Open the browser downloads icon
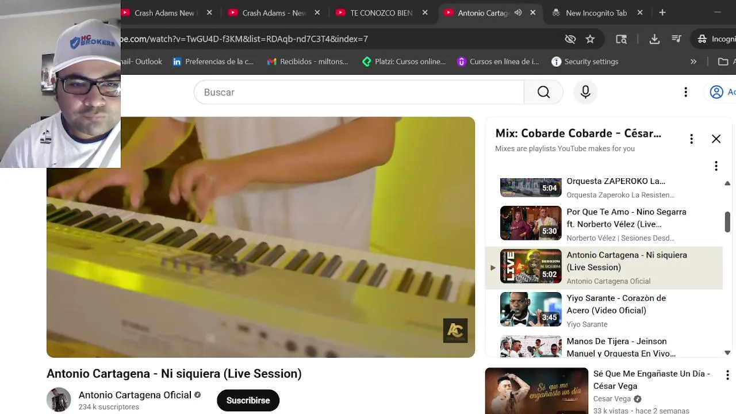This screenshot has height=414, width=736. point(654,39)
